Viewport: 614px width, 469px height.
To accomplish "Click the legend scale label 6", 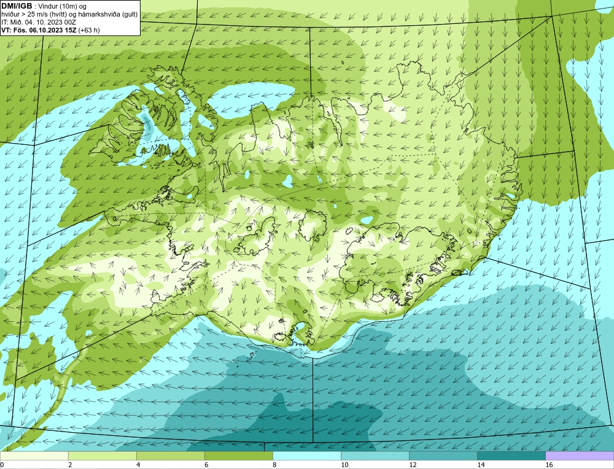I will click(x=206, y=465).
